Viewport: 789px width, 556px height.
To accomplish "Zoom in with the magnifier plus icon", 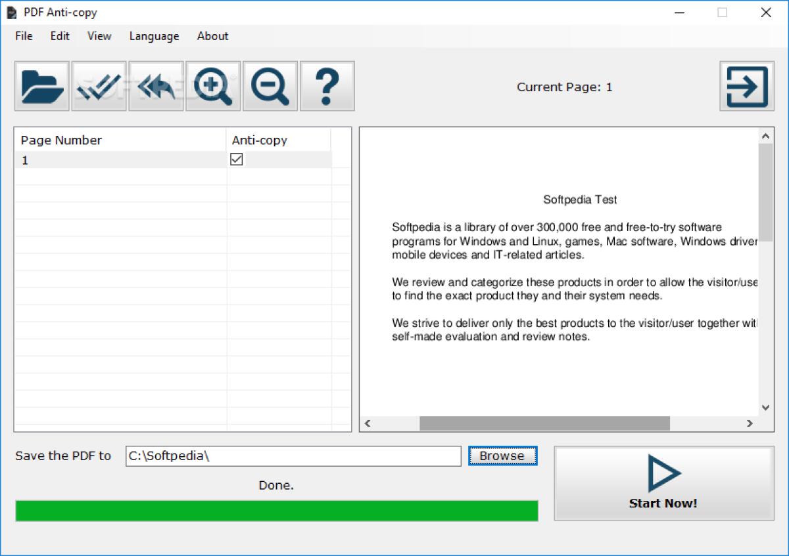I will [x=213, y=86].
